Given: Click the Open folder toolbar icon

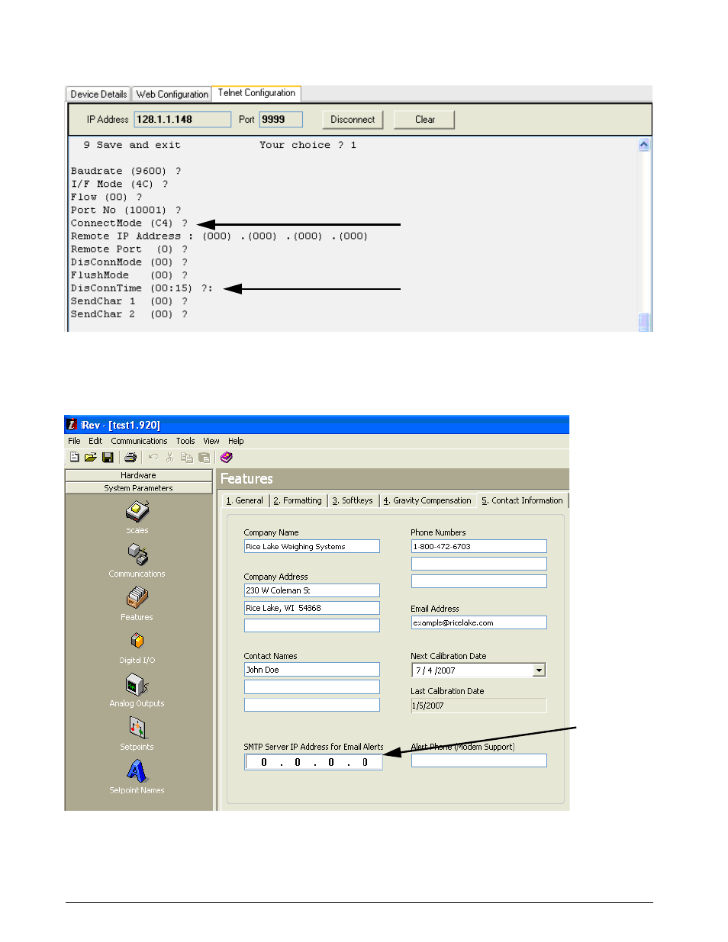Looking at the screenshot, I should point(90,458).
